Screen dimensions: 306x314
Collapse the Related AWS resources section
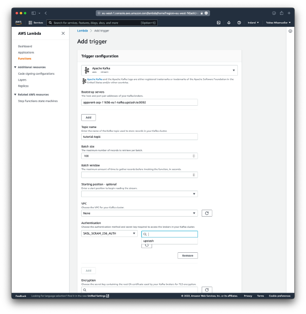15,95
